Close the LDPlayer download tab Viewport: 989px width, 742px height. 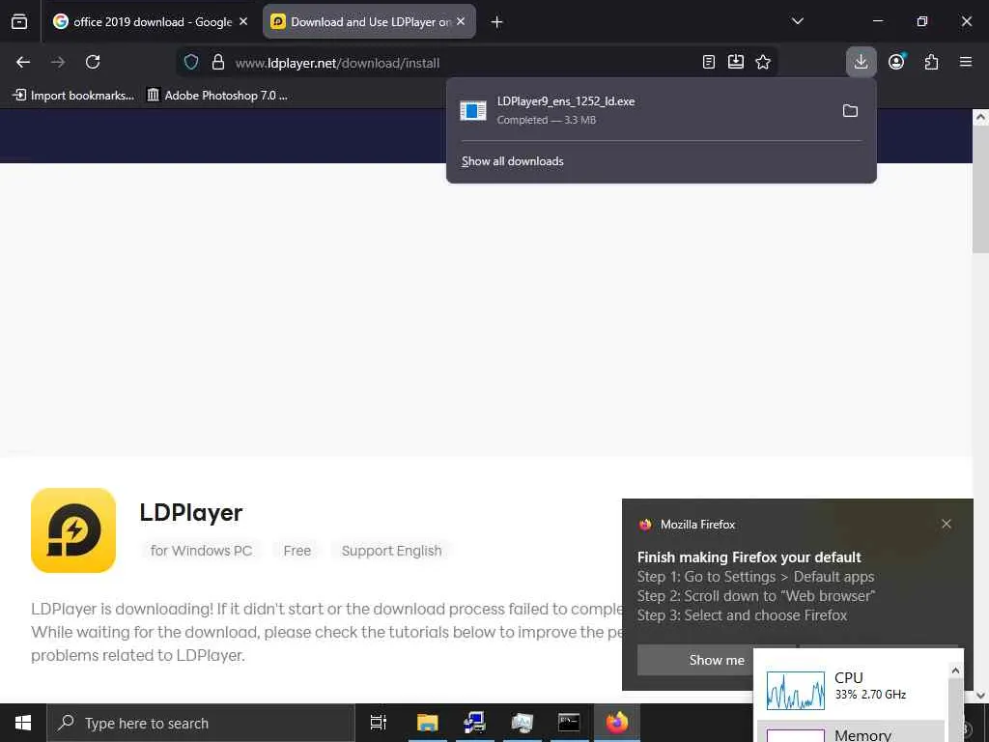(461, 21)
